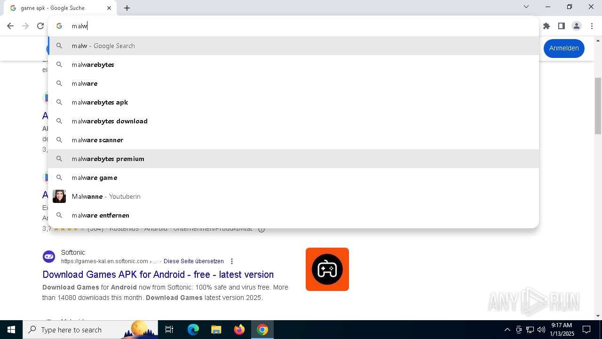Screen dimensions: 602x339
Task: Choose suggestion 'malw - Google Search'
Action: [x=293, y=46]
